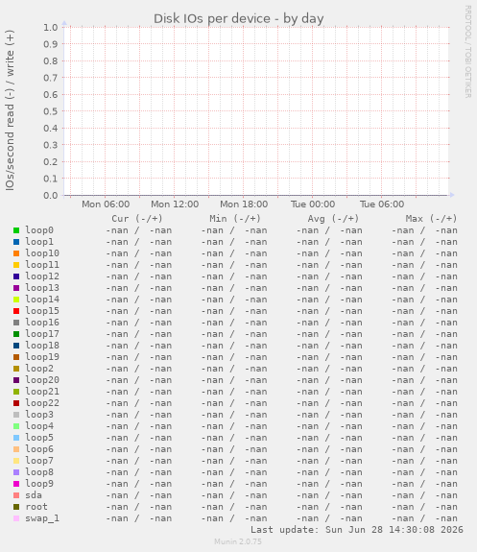477x552 pixels.
Task: Select the loop14 legend label
Action: point(42,300)
